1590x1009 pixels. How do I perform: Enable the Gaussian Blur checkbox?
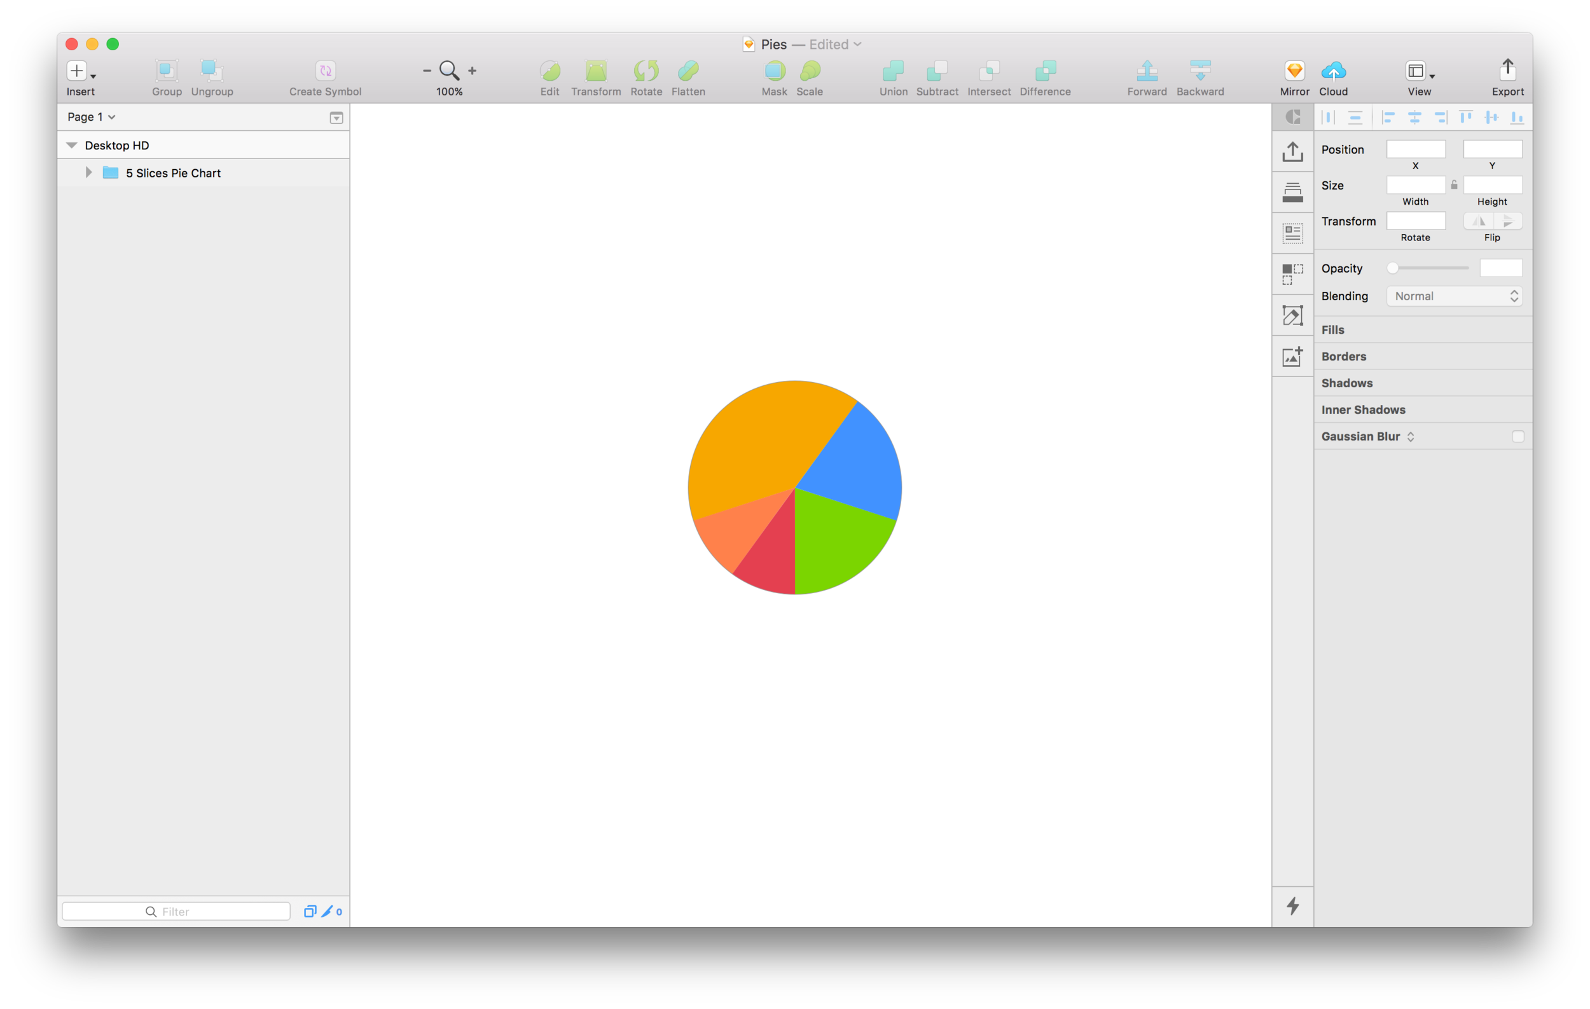pos(1519,436)
